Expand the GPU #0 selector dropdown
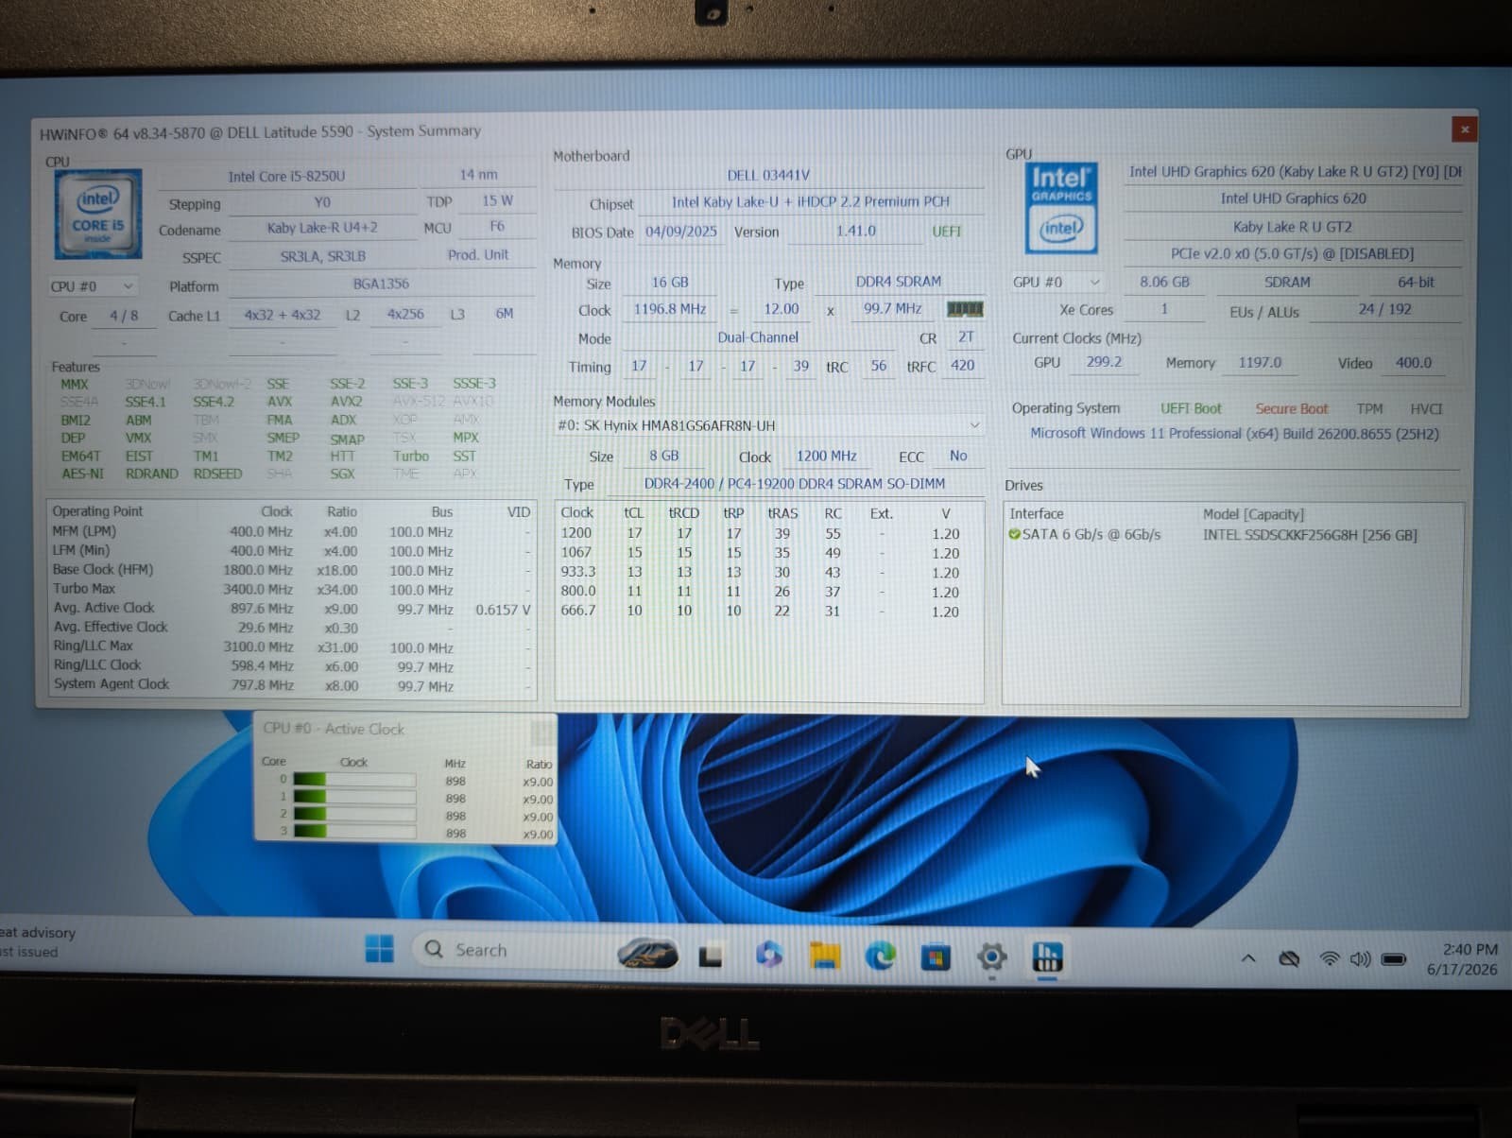 (x=1057, y=282)
